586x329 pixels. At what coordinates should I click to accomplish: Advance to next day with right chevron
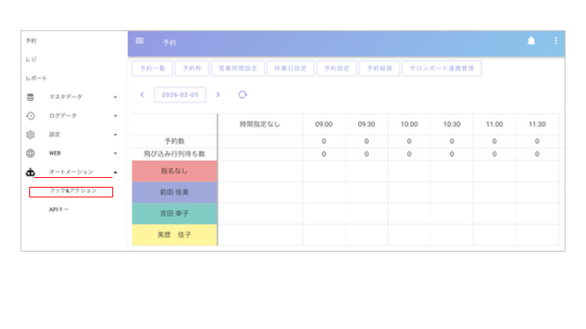(218, 94)
